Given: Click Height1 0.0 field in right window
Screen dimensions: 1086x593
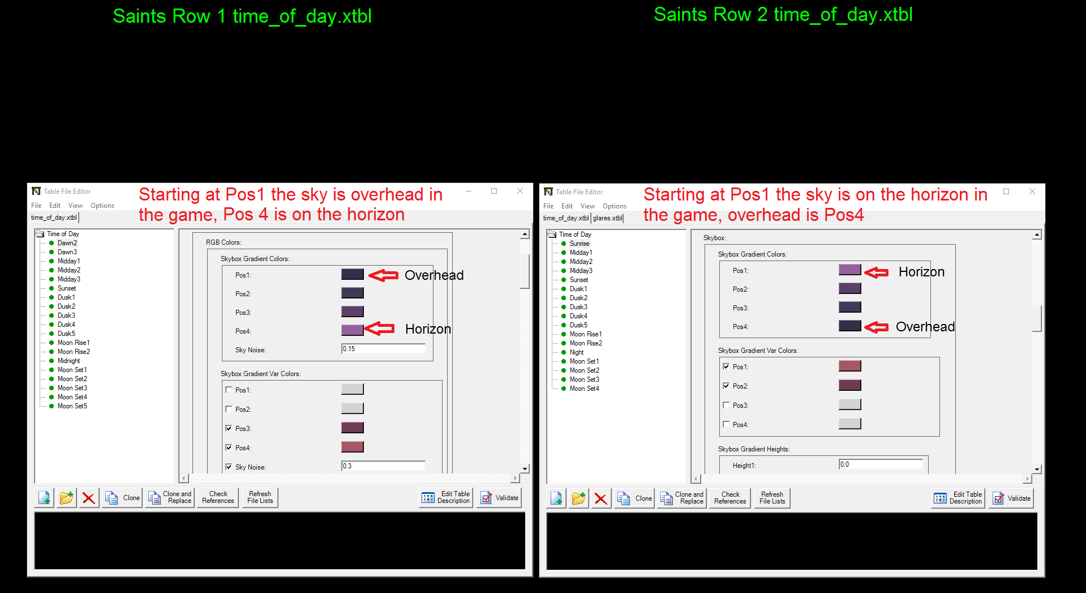Looking at the screenshot, I should click(x=881, y=464).
